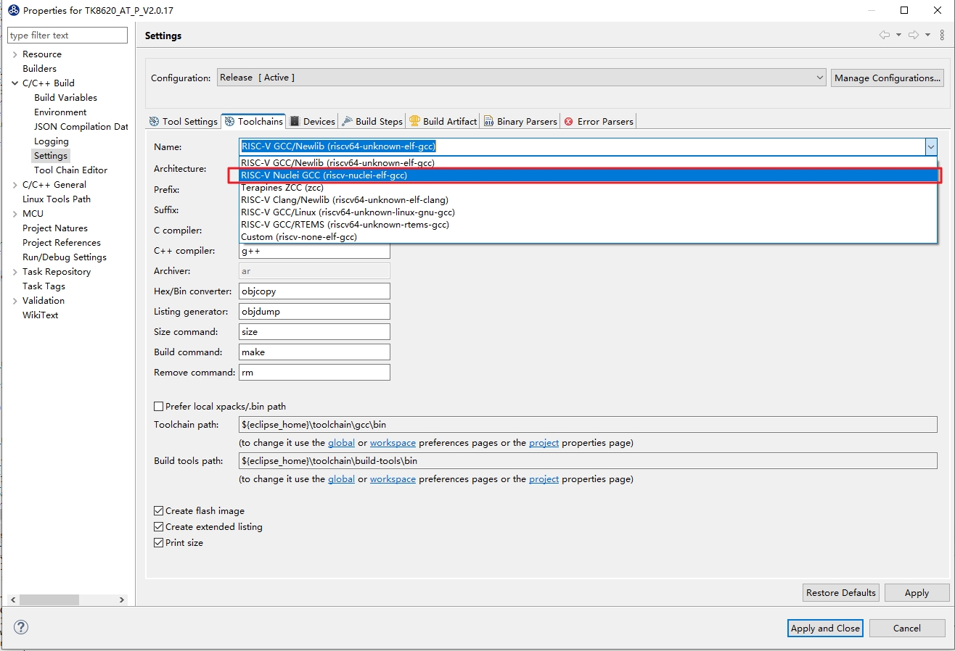The height and width of the screenshot is (651, 955).
Task: Open Project References page
Action: click(62, 243)
